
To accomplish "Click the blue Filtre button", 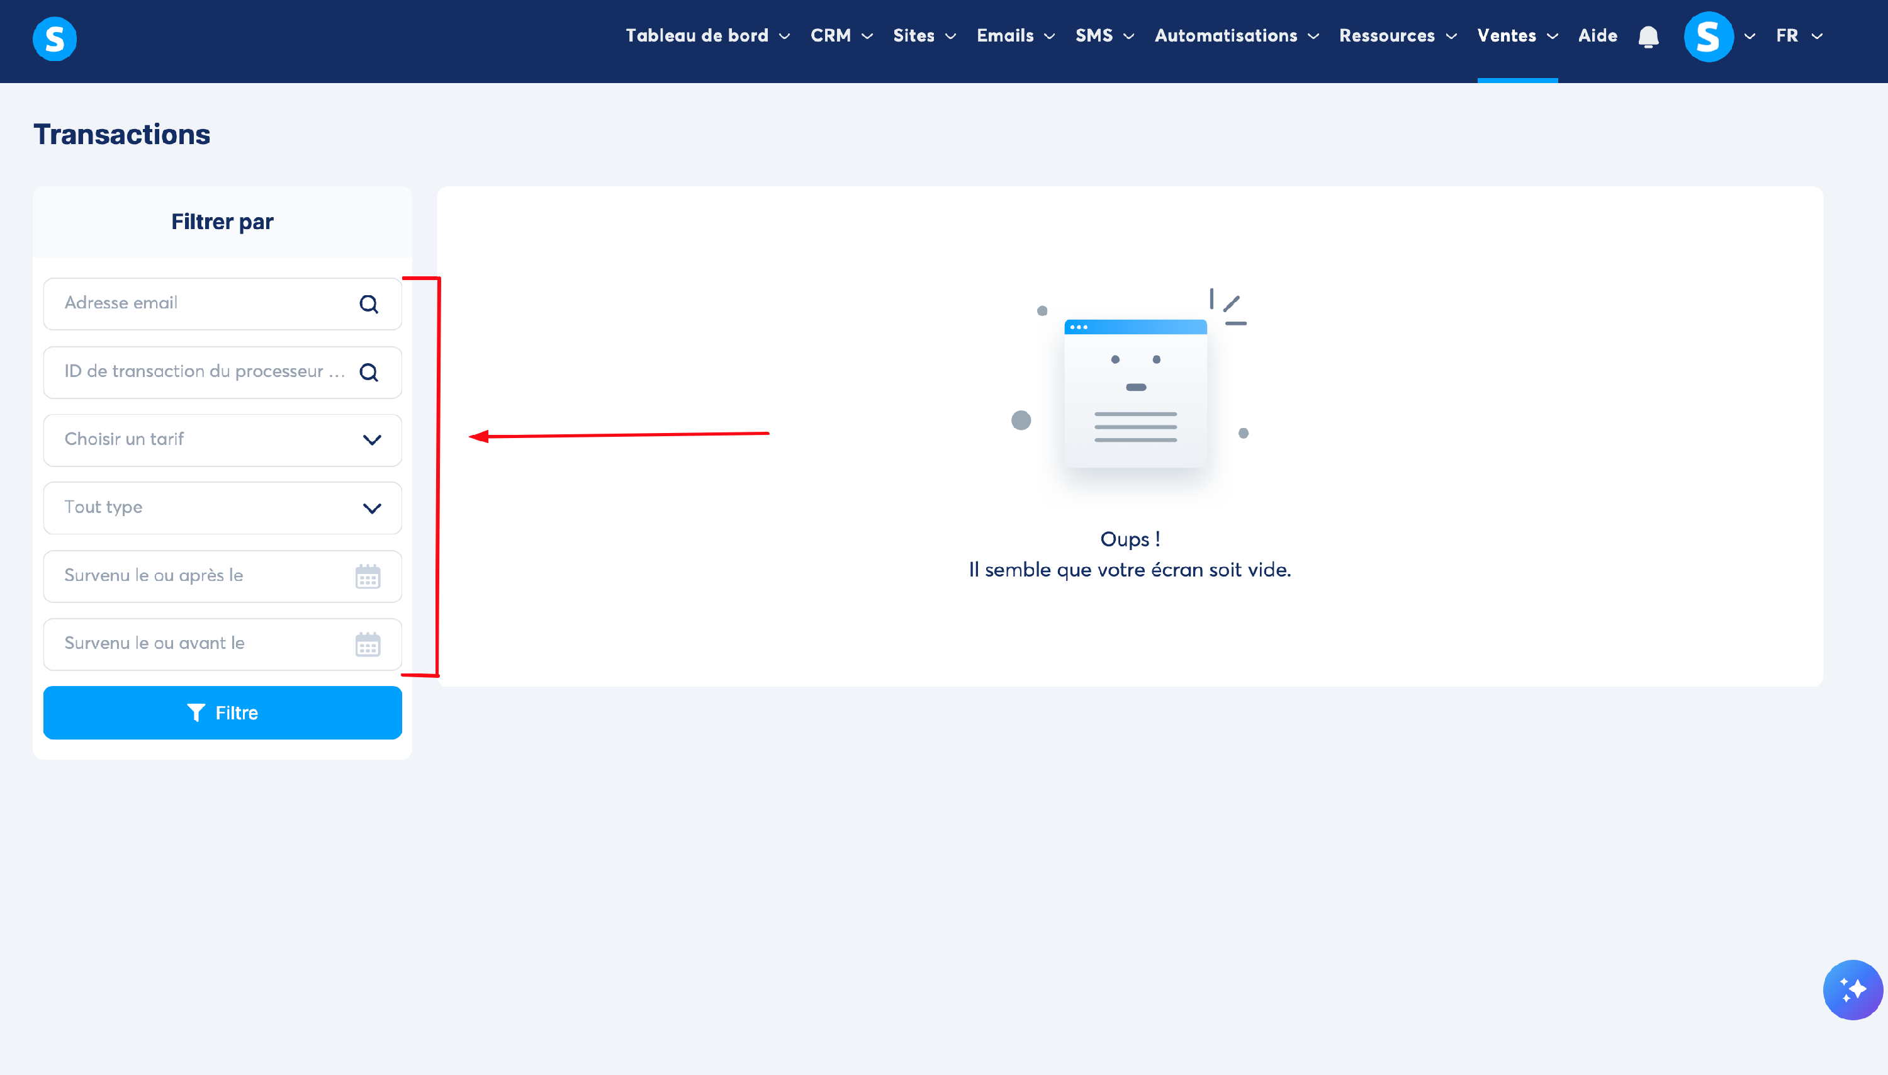I will click(222, 712).
